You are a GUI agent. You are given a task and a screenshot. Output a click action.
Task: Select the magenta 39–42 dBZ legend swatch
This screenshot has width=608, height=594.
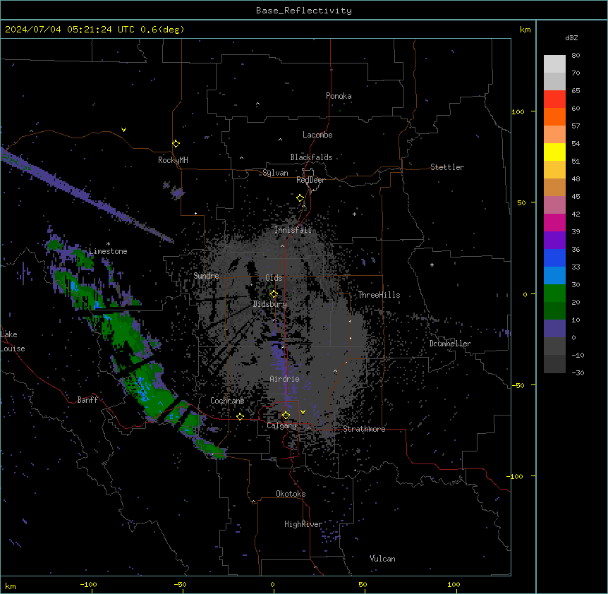(554, 222)
